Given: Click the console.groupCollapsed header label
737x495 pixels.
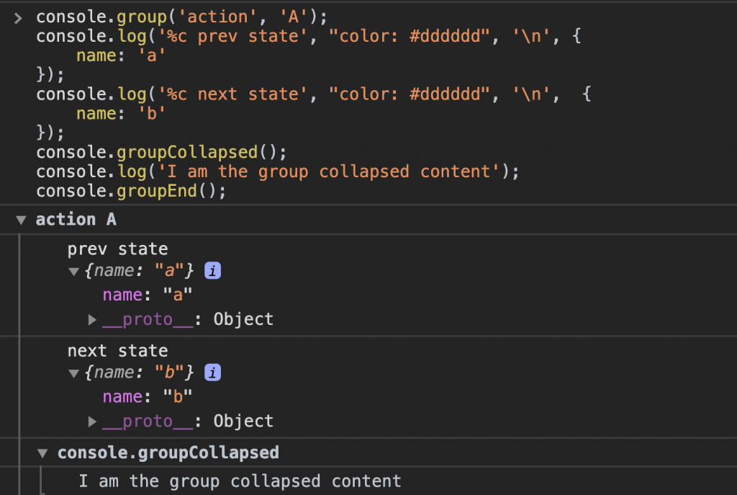Looking at the screenshot, I should pyautogui.click(x=168, y=452).
